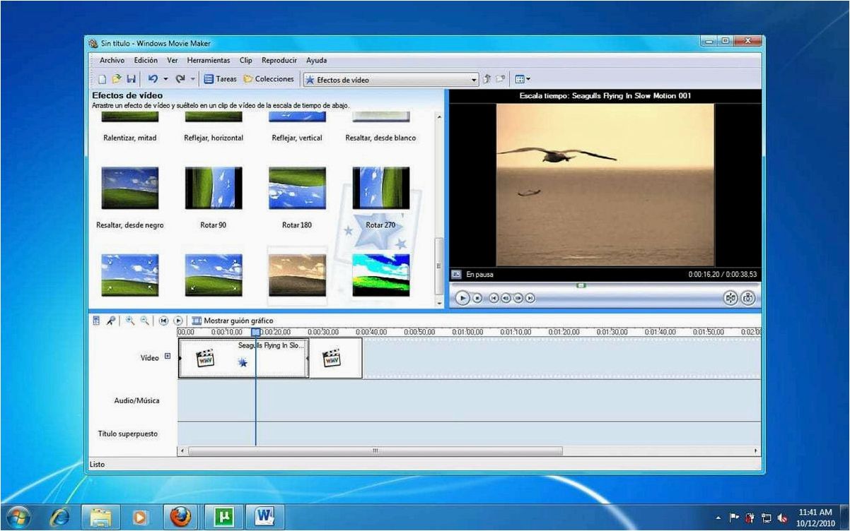Open the Herramientas menu

point(209,61)
